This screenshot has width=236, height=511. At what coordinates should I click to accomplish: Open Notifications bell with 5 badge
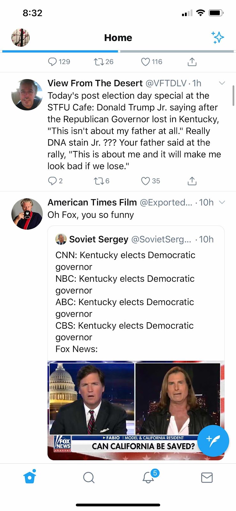pos(148,477)
